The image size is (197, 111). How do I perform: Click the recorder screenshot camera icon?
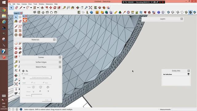[x=155, y=2]
